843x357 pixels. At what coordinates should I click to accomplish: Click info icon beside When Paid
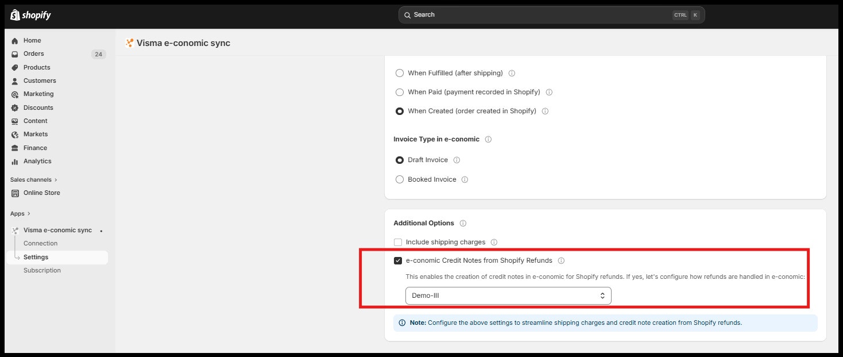click(x=549, y=92)
